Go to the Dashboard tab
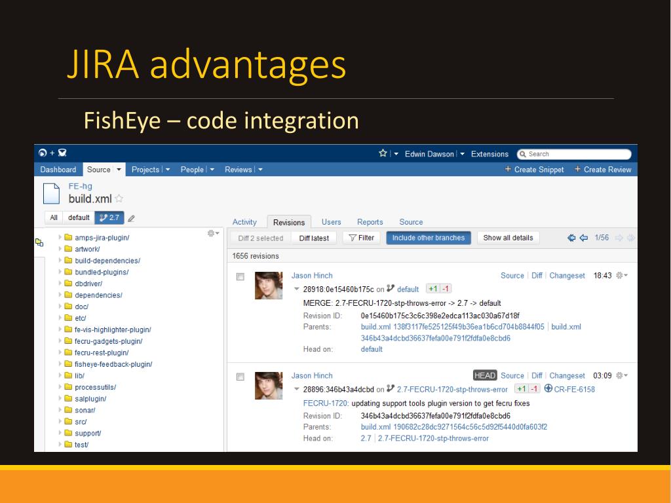Viewport: 671px width, 503px height. (58, 170)
